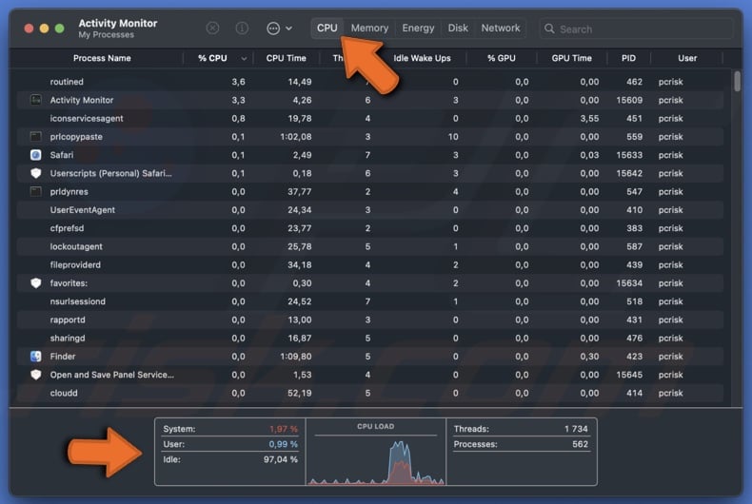
Task: Sort by GPU Time column header
Action: pos(572,58)
